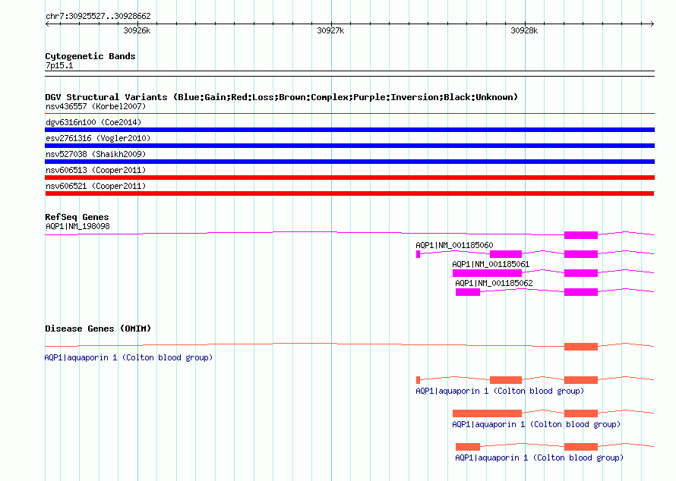The image size is (676, 481).
Task: Click the small first exon of NM_001185060
Action: click(418, 254)
